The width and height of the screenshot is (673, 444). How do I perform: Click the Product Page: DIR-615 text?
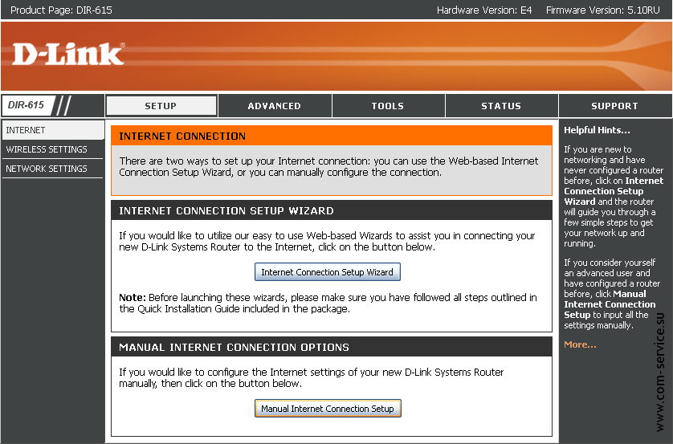pos(61,10)
